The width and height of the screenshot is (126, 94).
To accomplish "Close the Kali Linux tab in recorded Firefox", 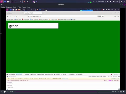I will point(23,13).
